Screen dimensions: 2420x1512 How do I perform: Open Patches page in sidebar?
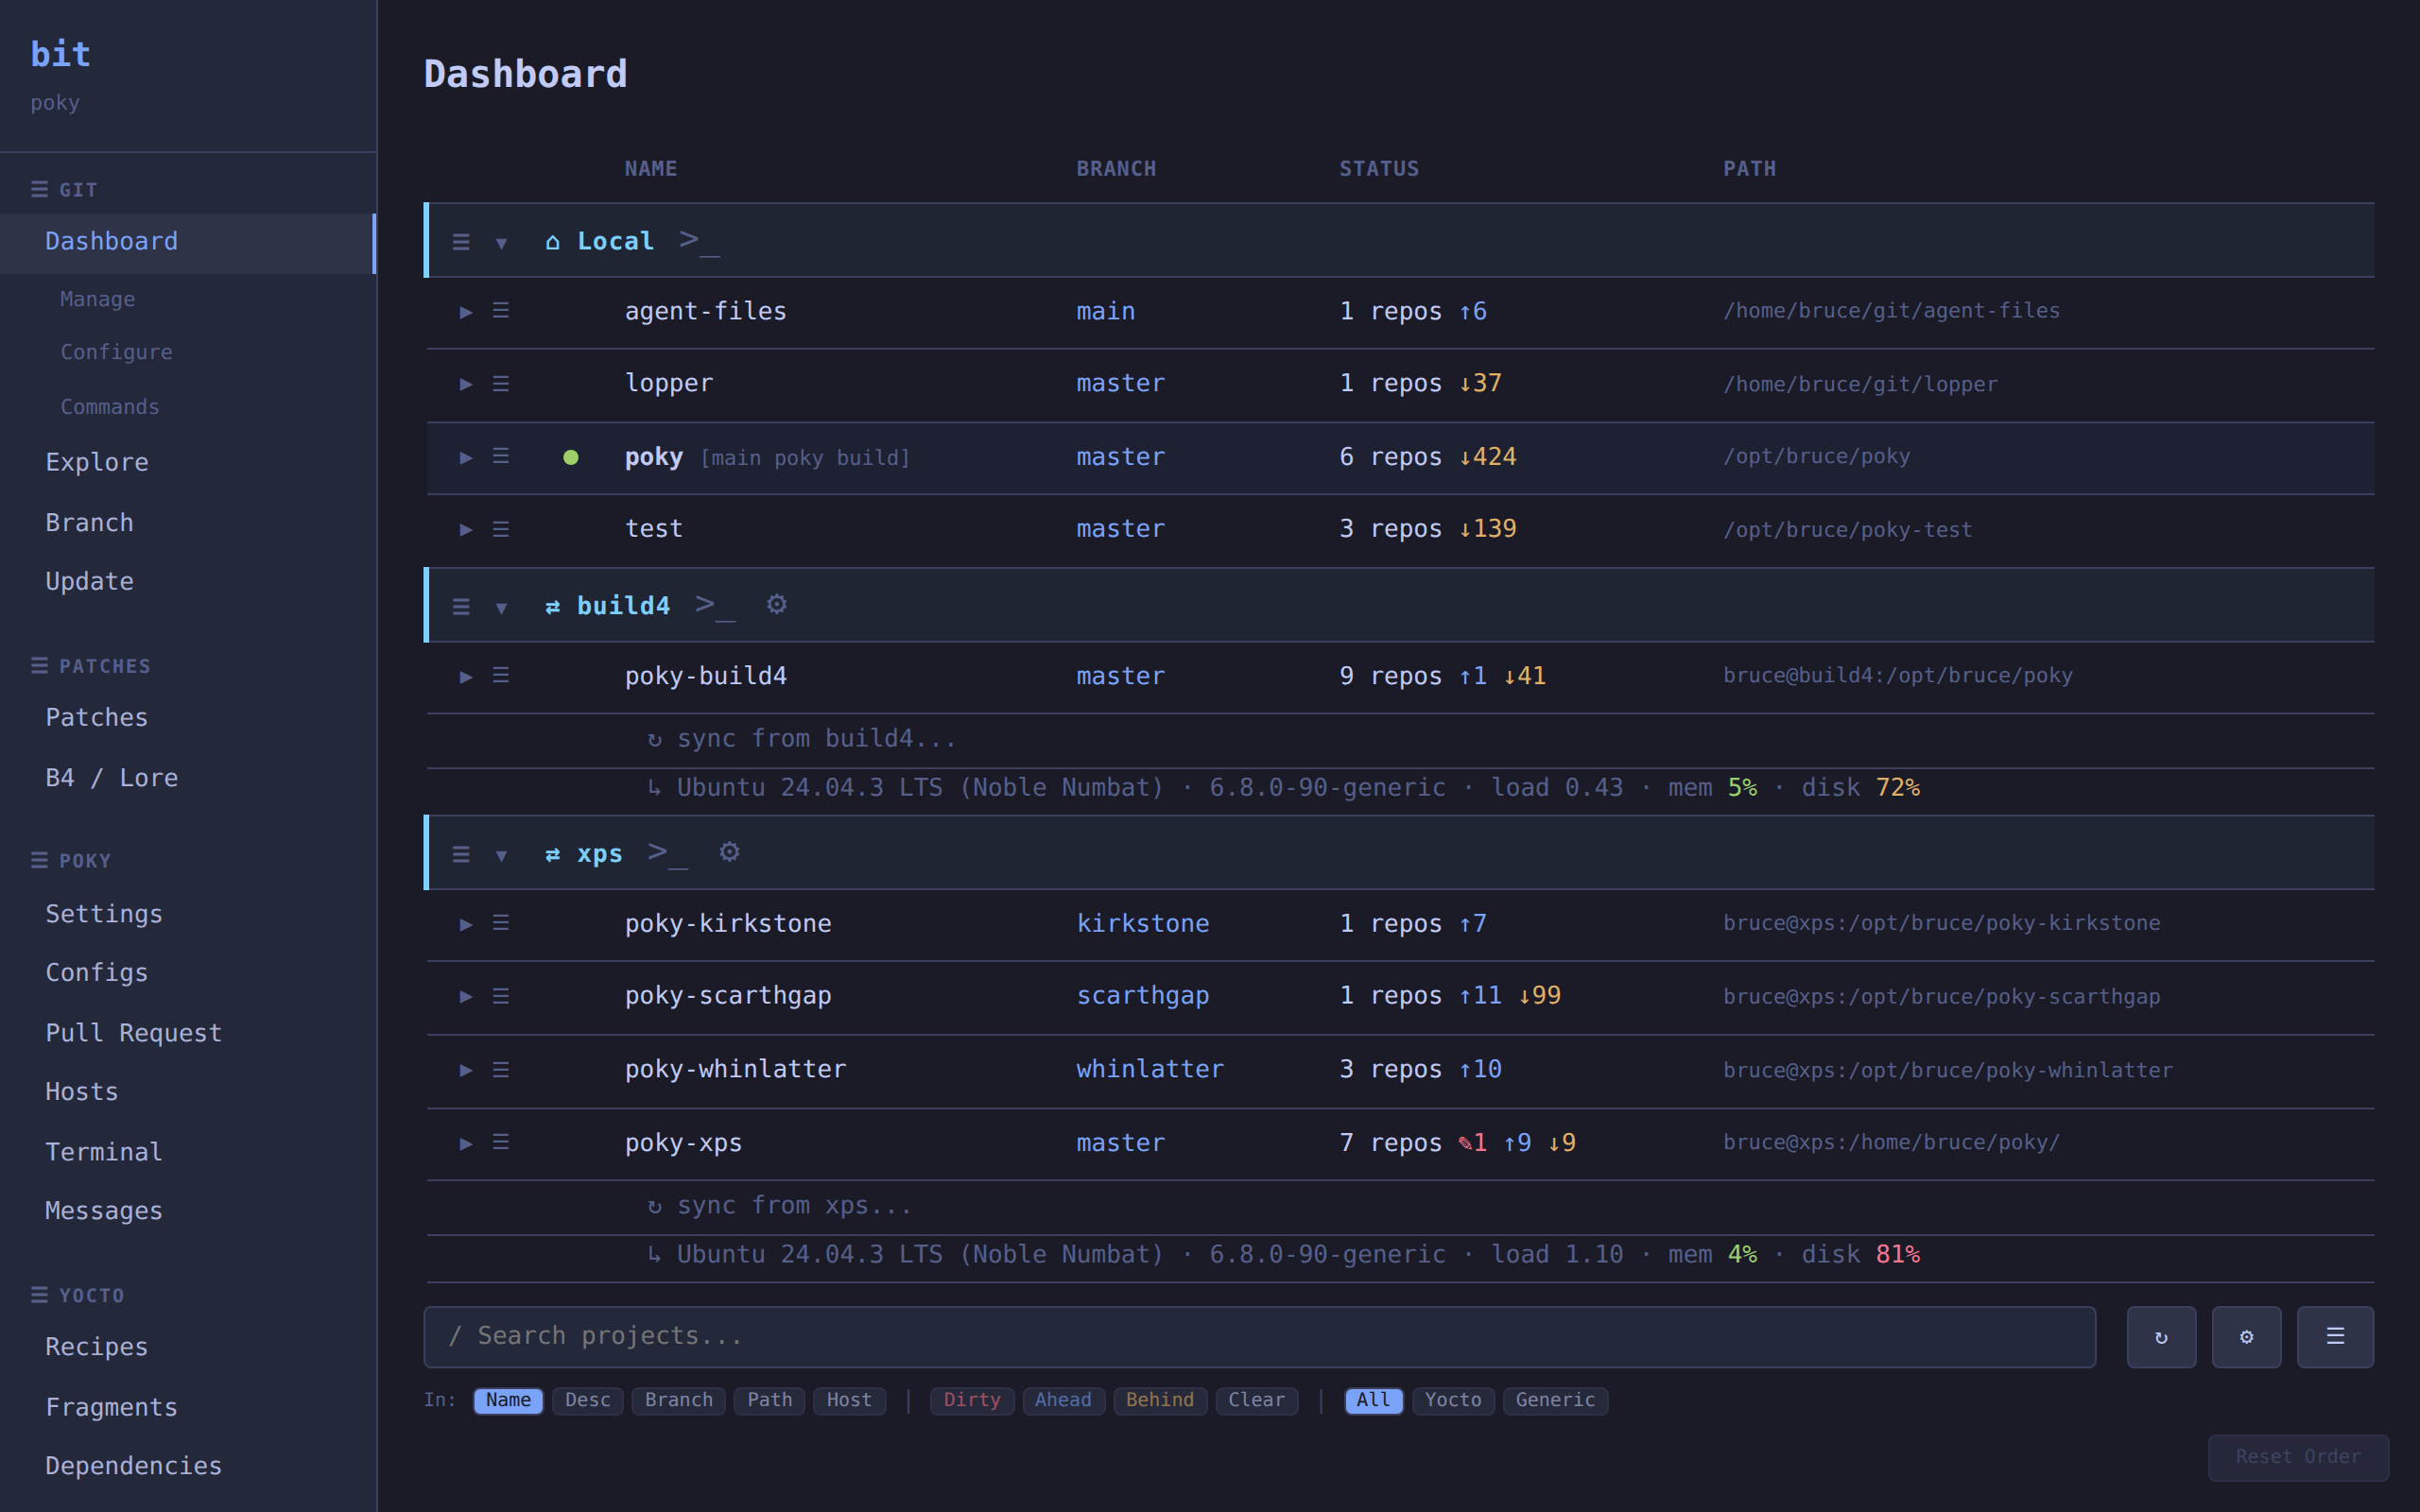97,717
